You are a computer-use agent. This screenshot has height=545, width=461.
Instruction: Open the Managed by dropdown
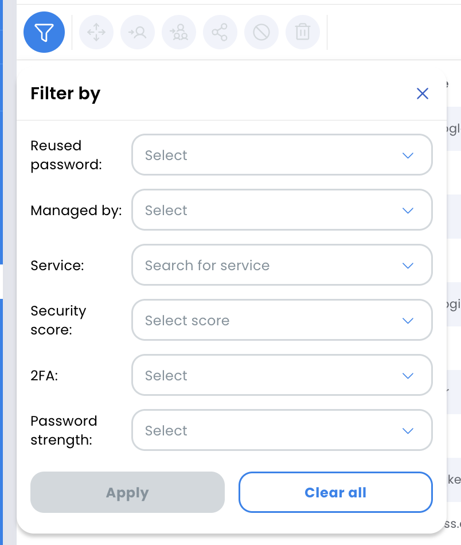point(282,210)
